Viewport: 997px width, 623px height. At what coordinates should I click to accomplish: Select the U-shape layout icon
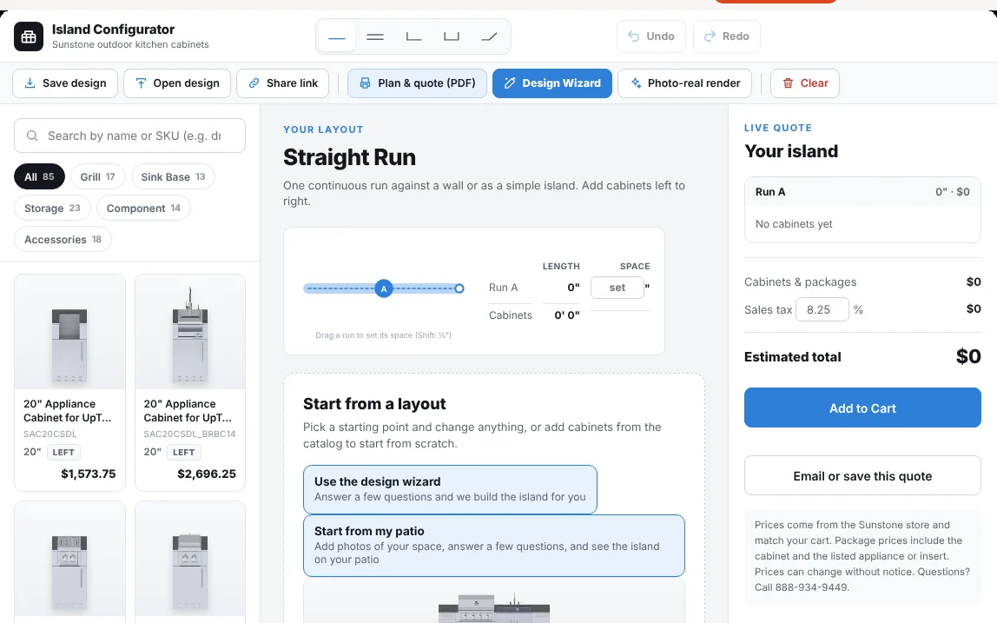pyautogui.click(x=452, y=36)
